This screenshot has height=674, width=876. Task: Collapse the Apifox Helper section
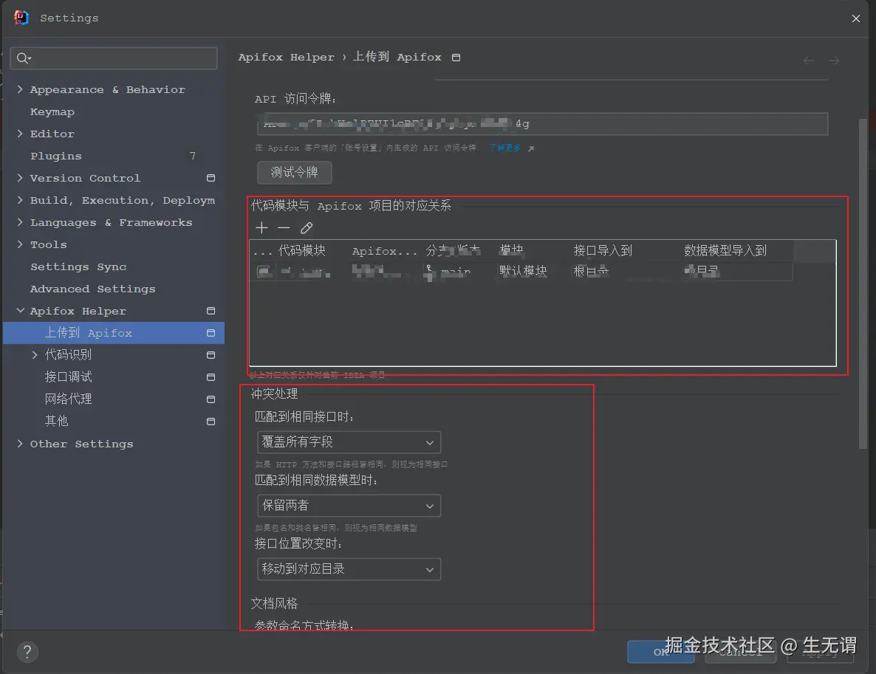coord(20,311)
